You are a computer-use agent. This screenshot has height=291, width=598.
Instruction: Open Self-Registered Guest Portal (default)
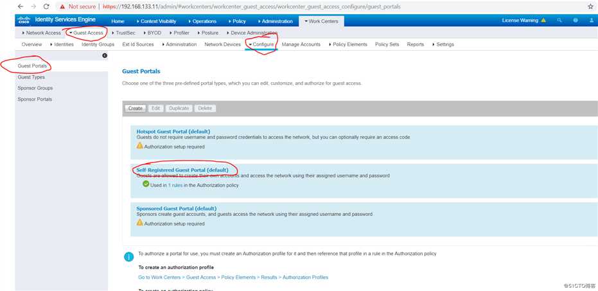click(182, 170)
